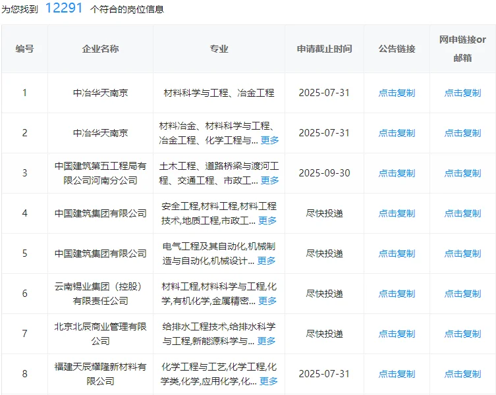Copy the 公告链接 for 北京北辰商业管理 row
This screenshot has height=395, width=496.
pos(397,334)
